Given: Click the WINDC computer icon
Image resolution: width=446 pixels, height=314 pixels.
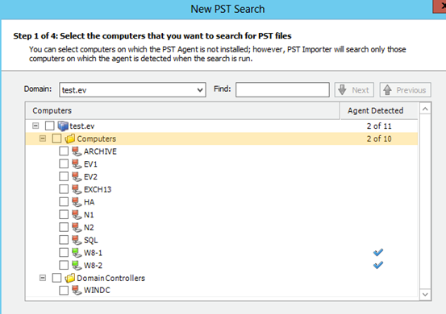Looking at the screenshot, I should pyautogui.click(x=77, y=290).
